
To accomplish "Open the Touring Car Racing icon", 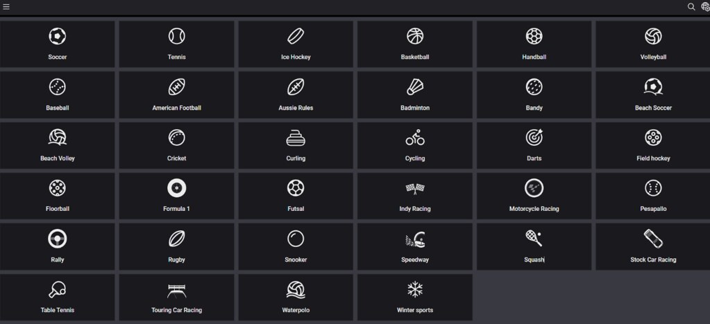I will coord(176,291).
